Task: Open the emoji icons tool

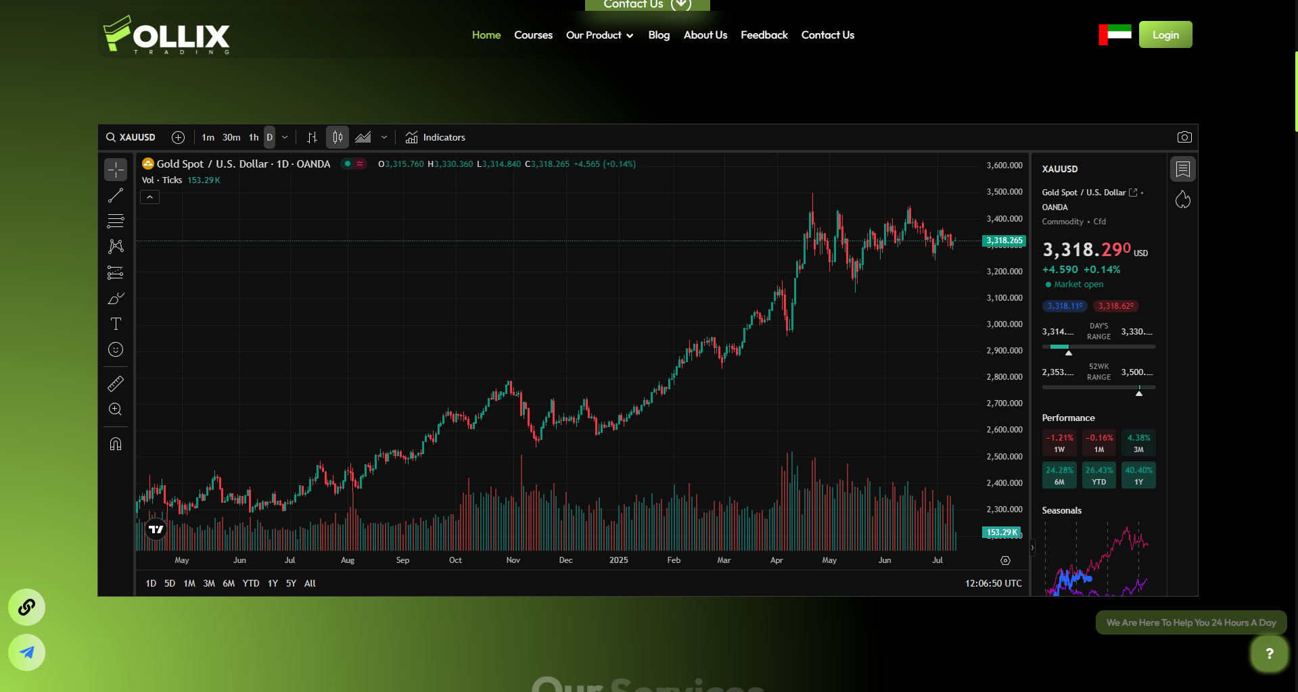Action: tap(116, 349)
